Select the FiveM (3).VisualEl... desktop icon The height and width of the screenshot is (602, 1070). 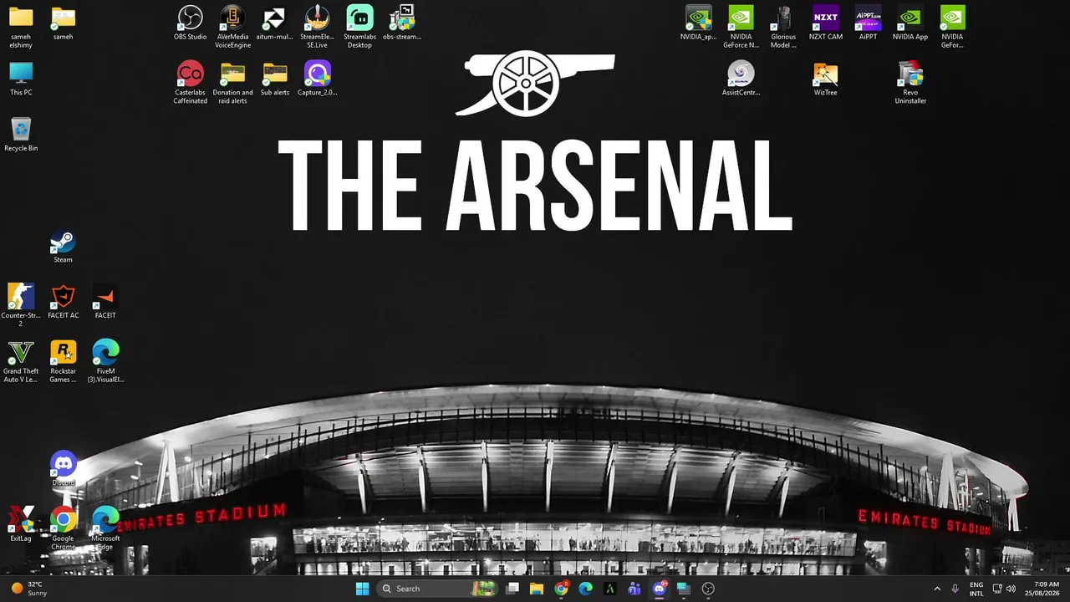tap(105, 361)
